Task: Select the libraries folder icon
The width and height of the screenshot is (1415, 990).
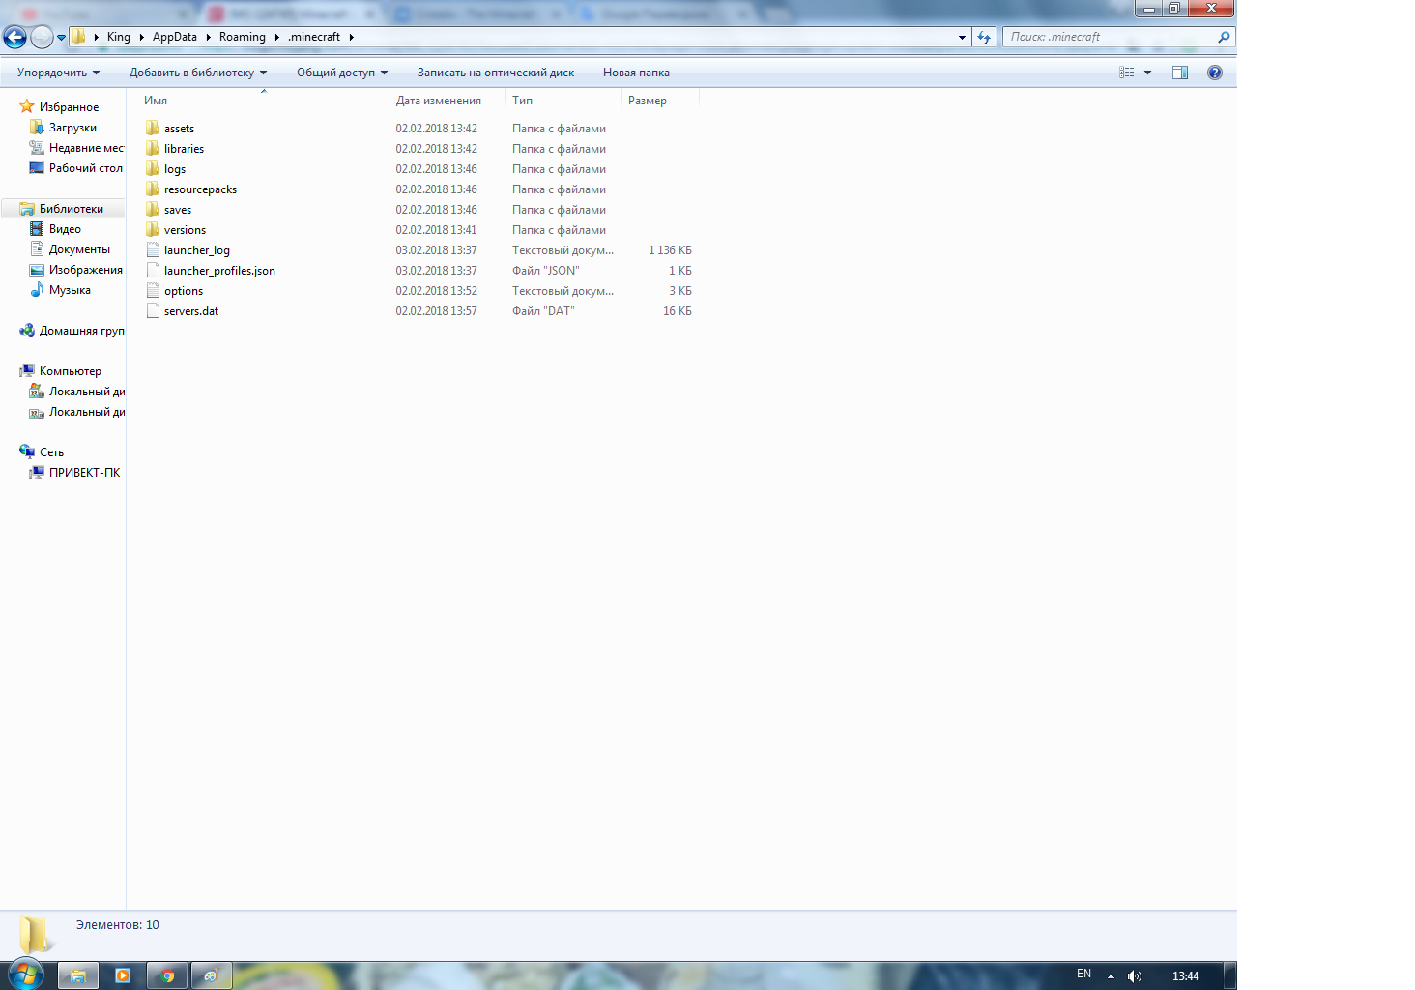Action: tap(153, 148)
